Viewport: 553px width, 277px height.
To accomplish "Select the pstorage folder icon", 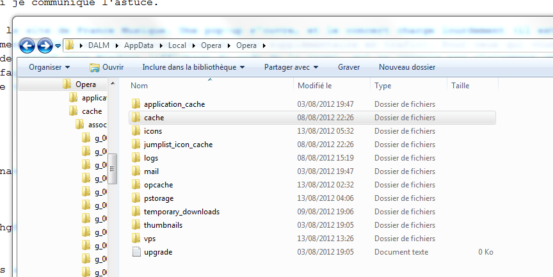I will [136, 198].
